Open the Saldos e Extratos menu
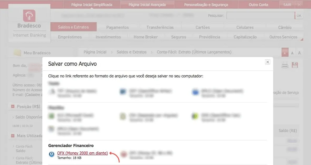 pos(73,27)
